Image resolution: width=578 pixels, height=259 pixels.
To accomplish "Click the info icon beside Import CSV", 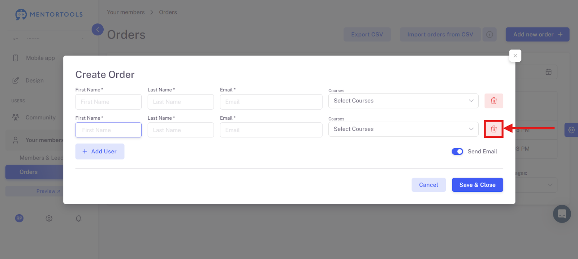I will pos(489,34).
